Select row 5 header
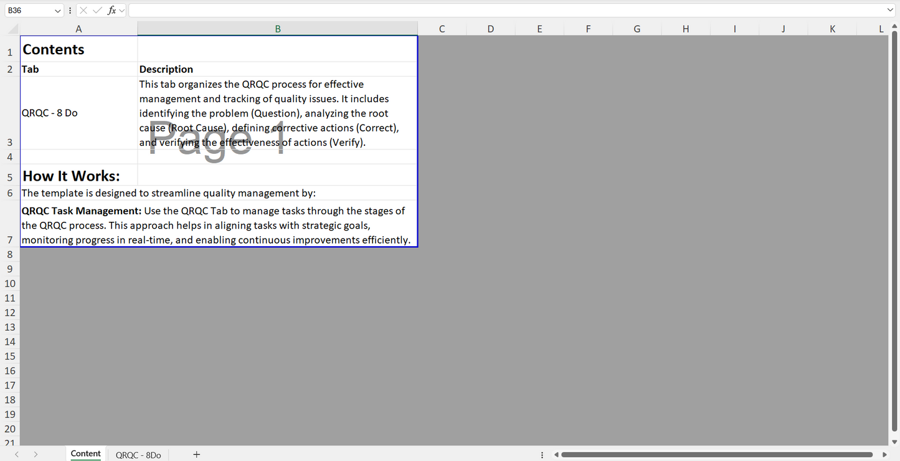Screen dimensions: 900x461 [10, 177]
